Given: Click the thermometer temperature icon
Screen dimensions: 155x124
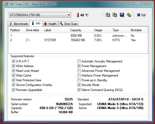Looking at the screenshot, I should (x=78, y=15).
